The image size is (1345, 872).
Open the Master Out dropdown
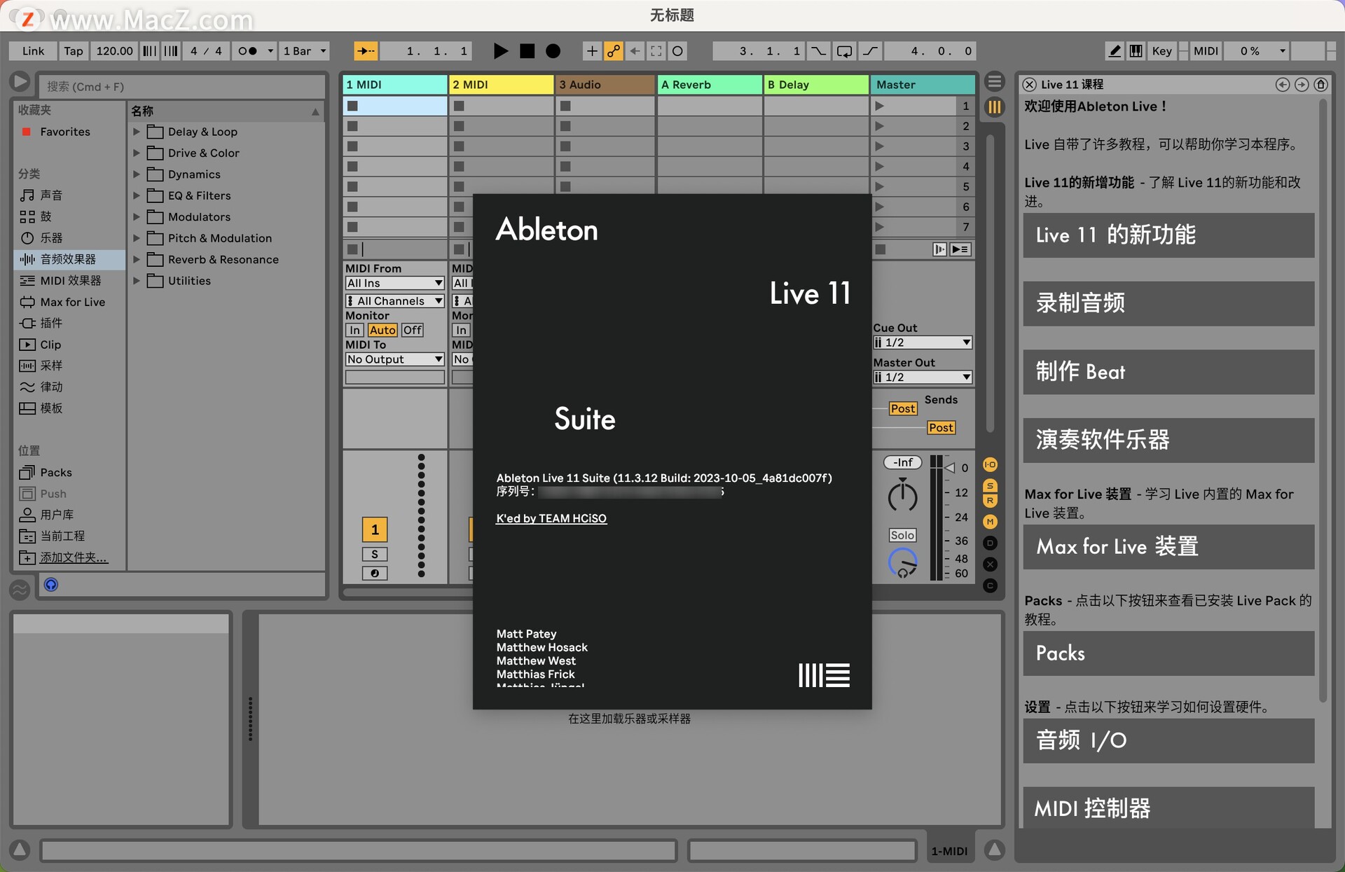(x=923, y=377)
